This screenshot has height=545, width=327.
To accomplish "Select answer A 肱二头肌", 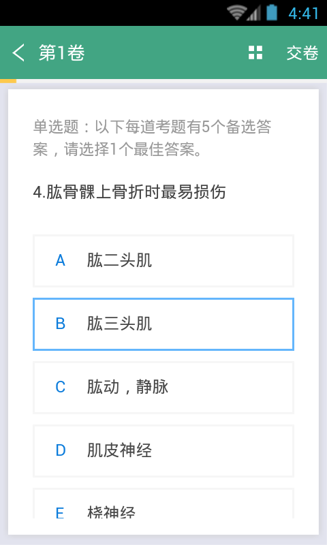I will [x=163, y=261].
